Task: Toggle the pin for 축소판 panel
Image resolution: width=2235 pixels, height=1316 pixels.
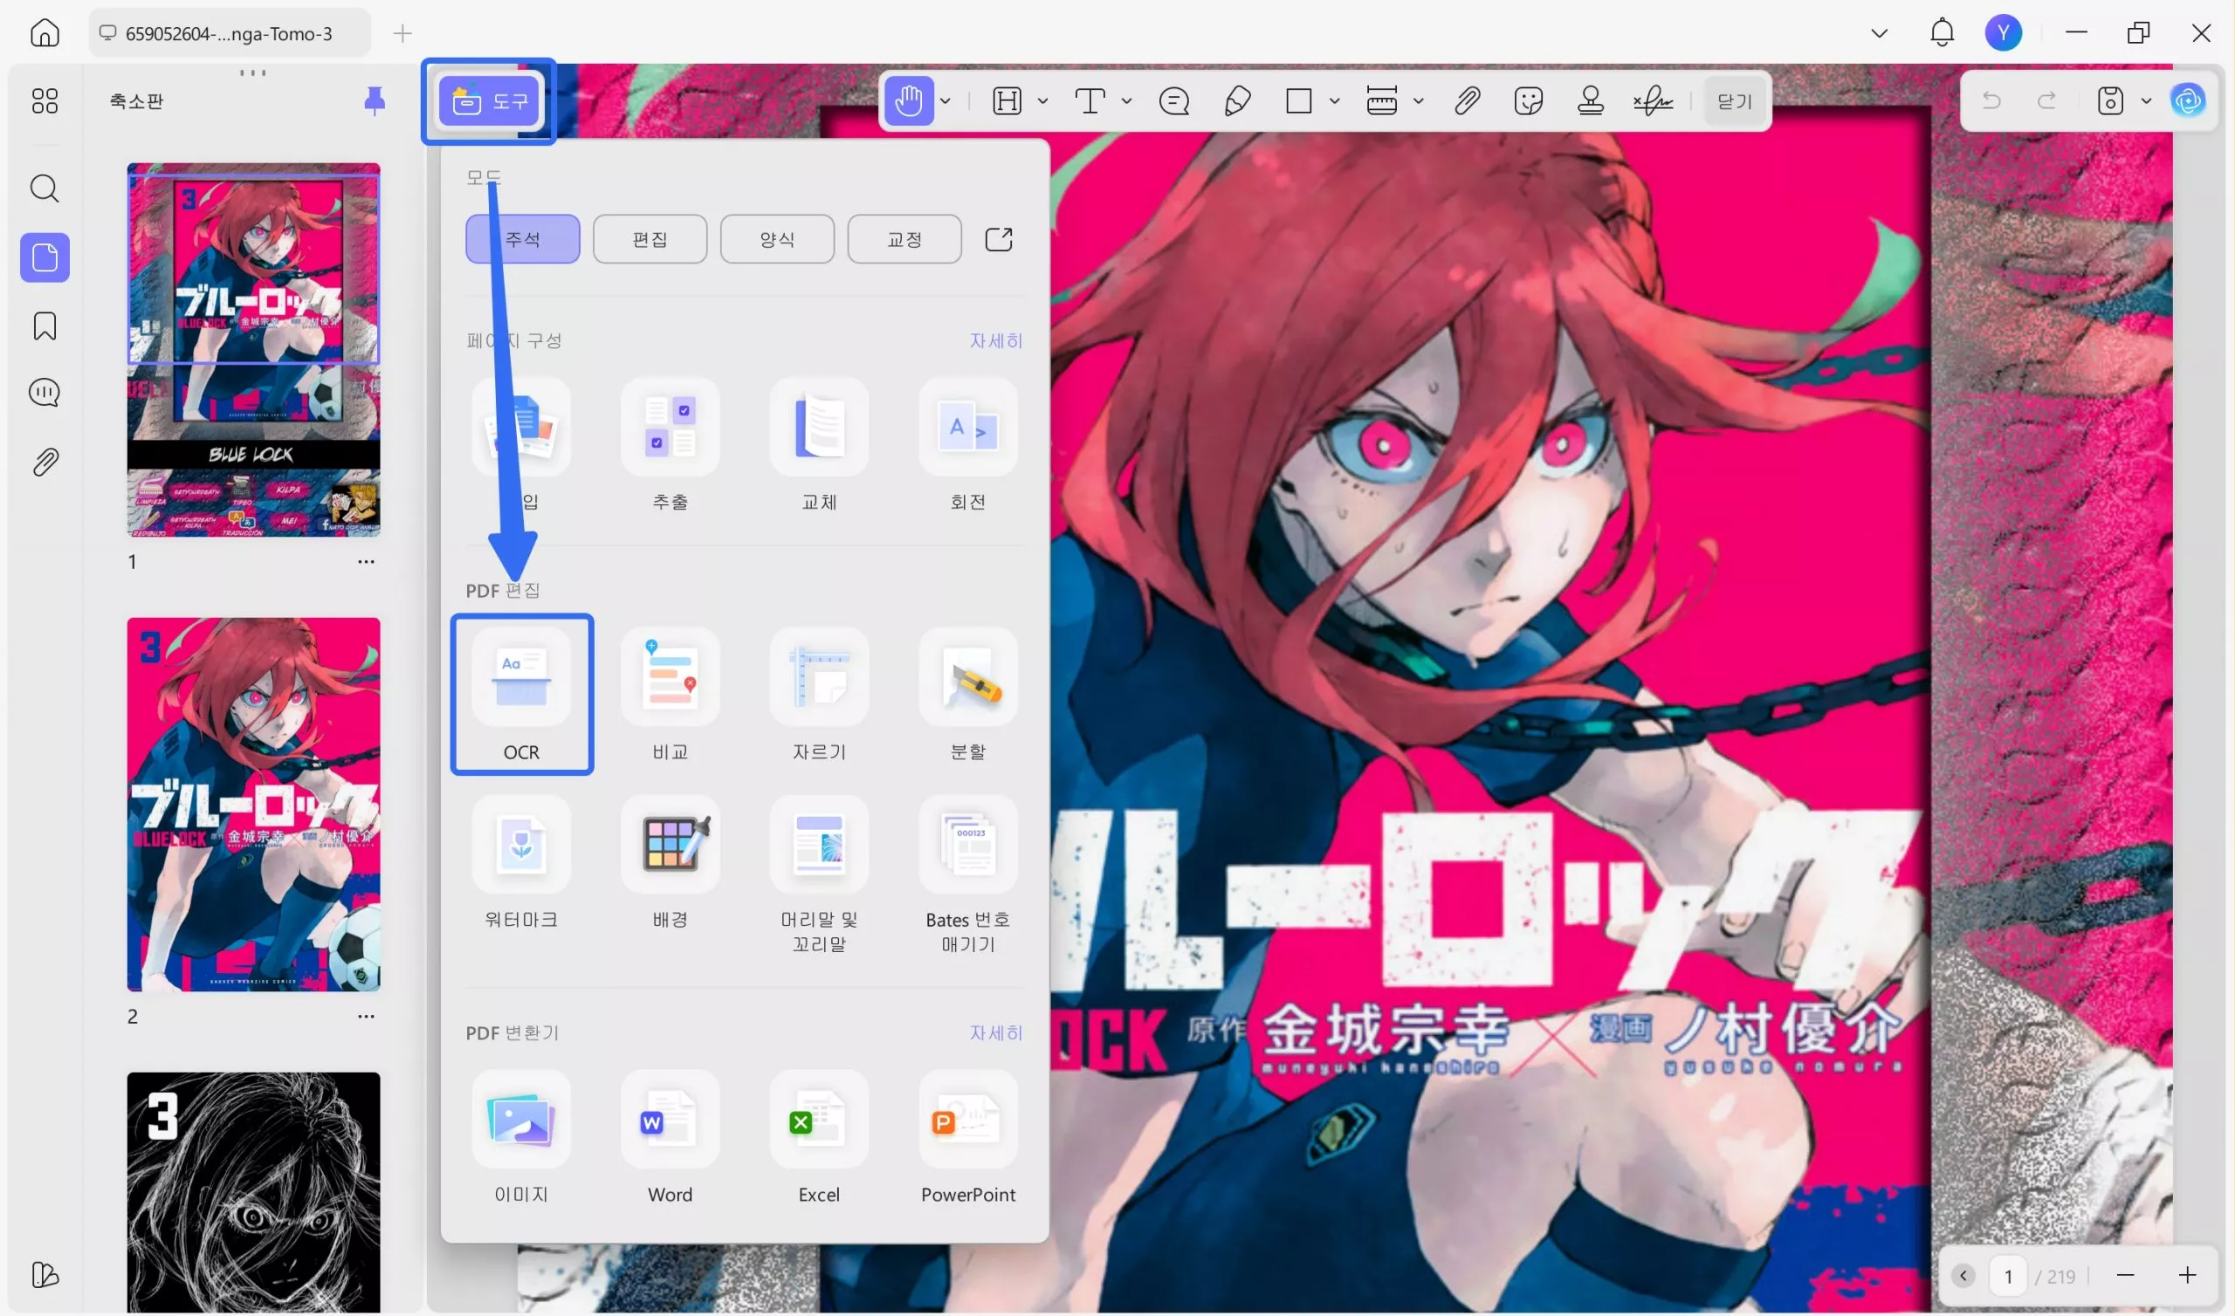Action: 375,101
